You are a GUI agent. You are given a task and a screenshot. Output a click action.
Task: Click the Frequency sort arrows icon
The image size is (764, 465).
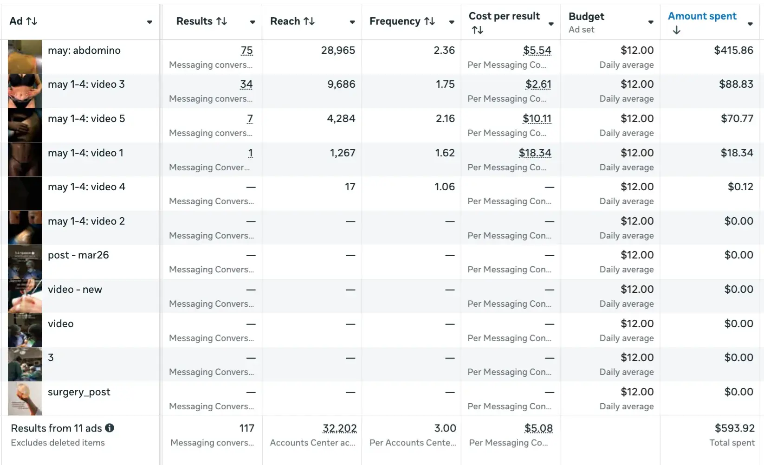(429, 21)
